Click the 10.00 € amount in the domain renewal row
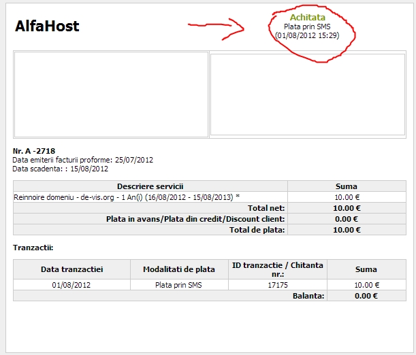416x355 pixels. pyautogui.click(x=347, y=197)
